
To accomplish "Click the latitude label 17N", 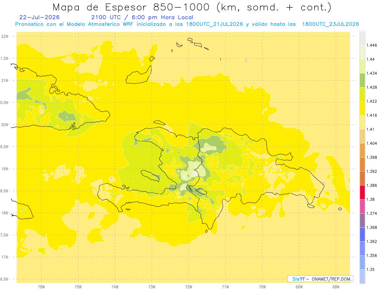I will (x=5, y=257).
